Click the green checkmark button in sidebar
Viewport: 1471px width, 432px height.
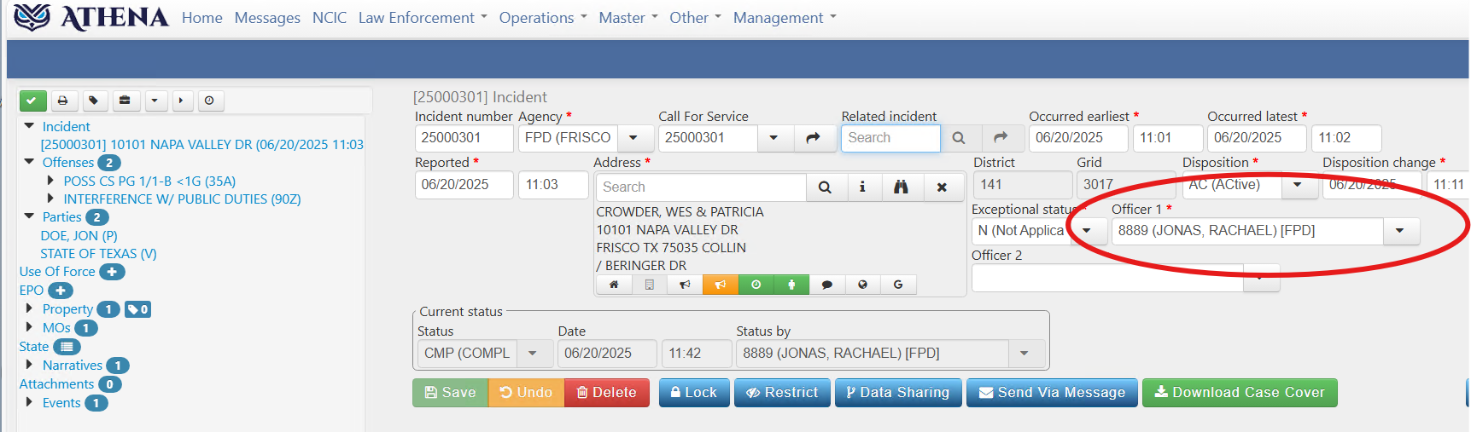(32, 101)
